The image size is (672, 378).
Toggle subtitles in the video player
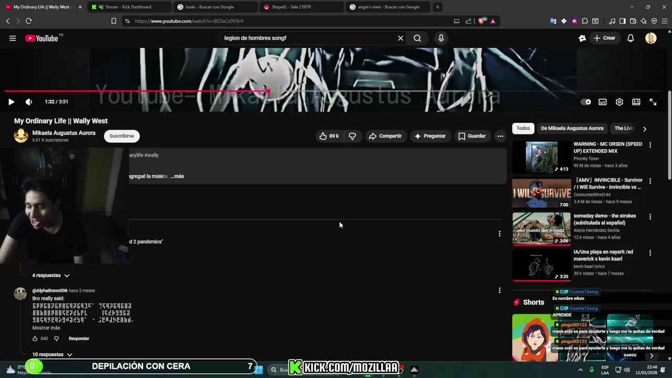point(603,102)
